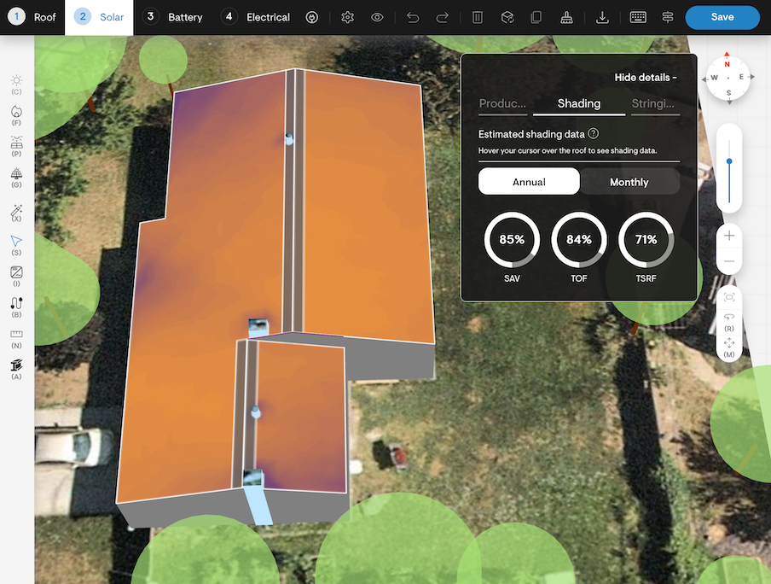The image size is (771, 584).
Task: Click the flame fire-setback tool (F)
Action: [x=16, y=111]
